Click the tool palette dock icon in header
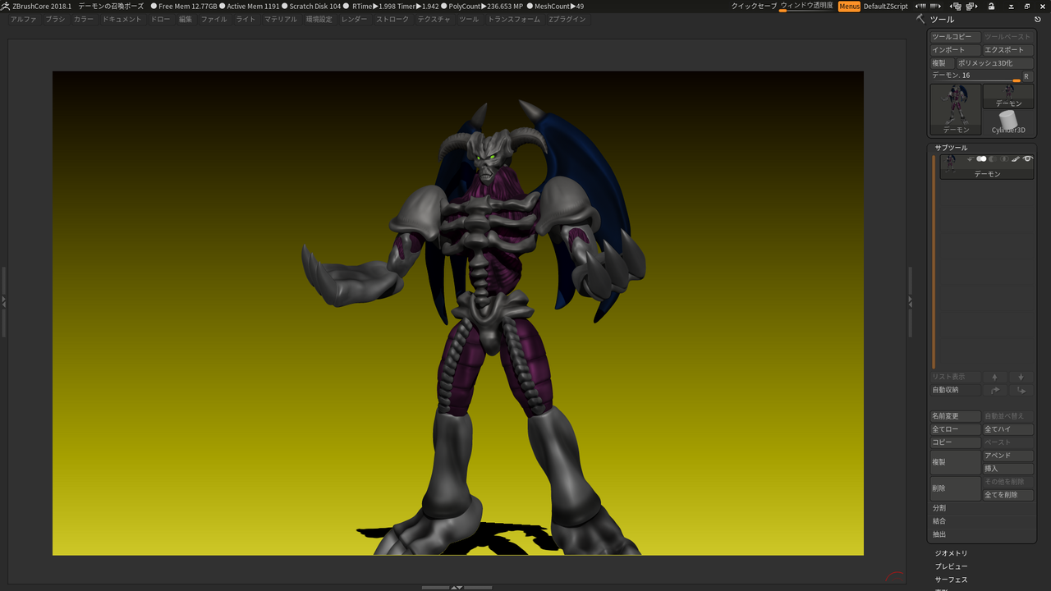 [x=1038, y=19]
